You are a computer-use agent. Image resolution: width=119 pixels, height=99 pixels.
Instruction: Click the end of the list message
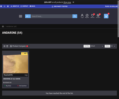59,93
